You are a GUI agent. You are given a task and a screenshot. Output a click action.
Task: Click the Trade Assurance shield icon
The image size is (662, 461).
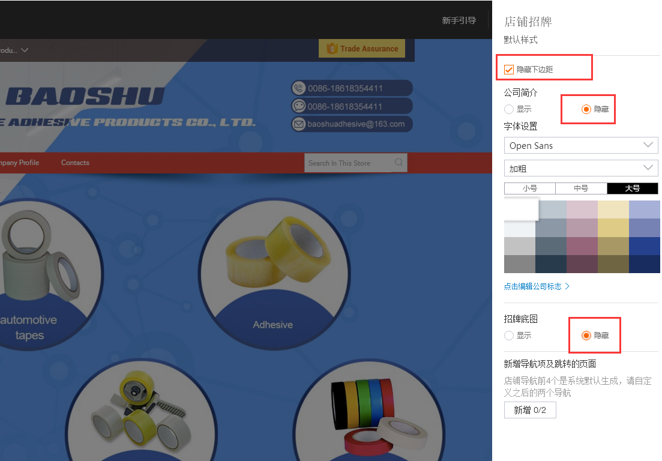(332, 49)
